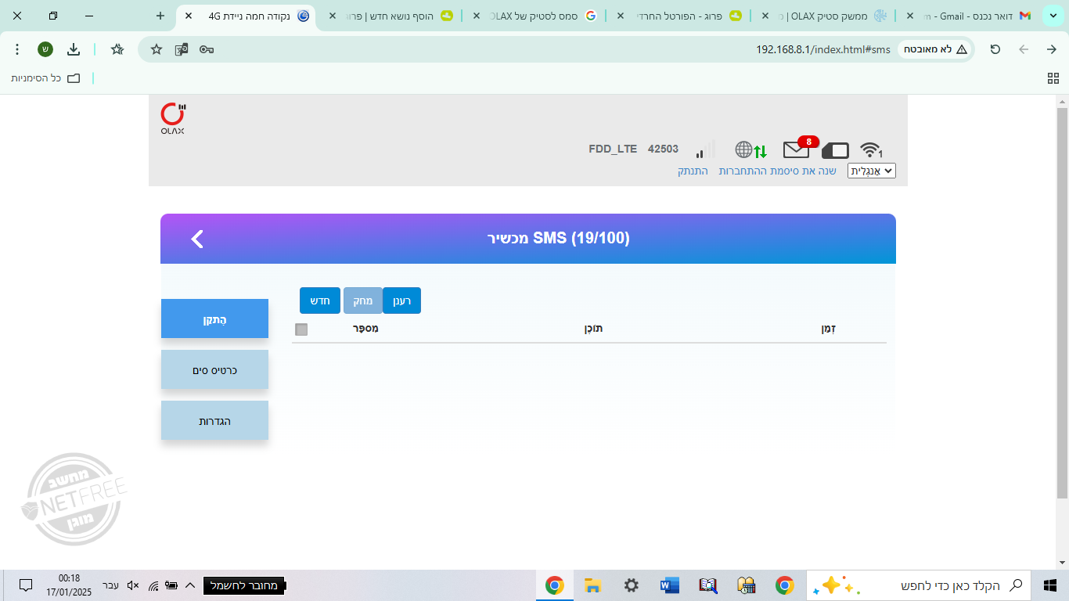Click the Delete messages button
1069x601 pixels.
click(x=362, y=300)
